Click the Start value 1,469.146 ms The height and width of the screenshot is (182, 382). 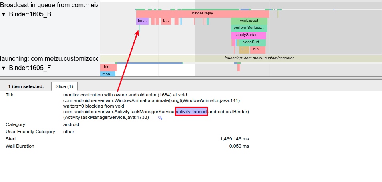tap(234, 139)
